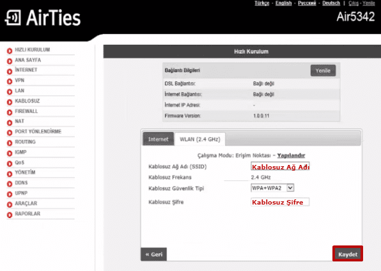The image size is (381, 271).
Task: Open the HIZLI KURULUM menu item
Action: (33, 50)
